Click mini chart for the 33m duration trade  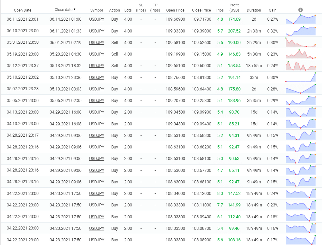click(x=301, y=77)
